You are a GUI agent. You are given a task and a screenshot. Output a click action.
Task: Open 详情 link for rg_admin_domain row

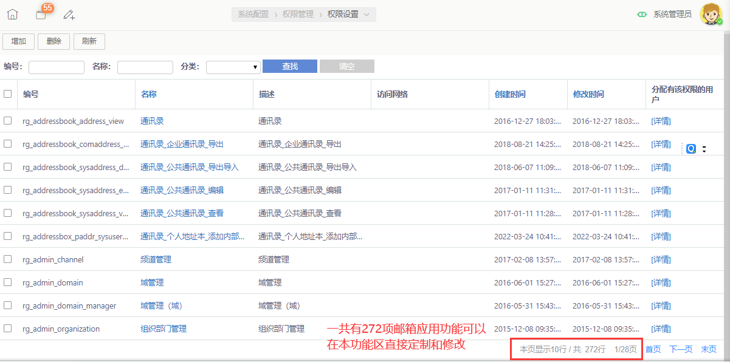tap(661, 282)
